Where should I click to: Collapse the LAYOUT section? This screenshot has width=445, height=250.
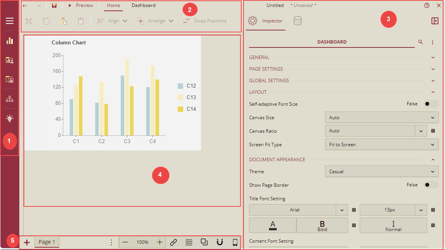click(x=433, y=92)
